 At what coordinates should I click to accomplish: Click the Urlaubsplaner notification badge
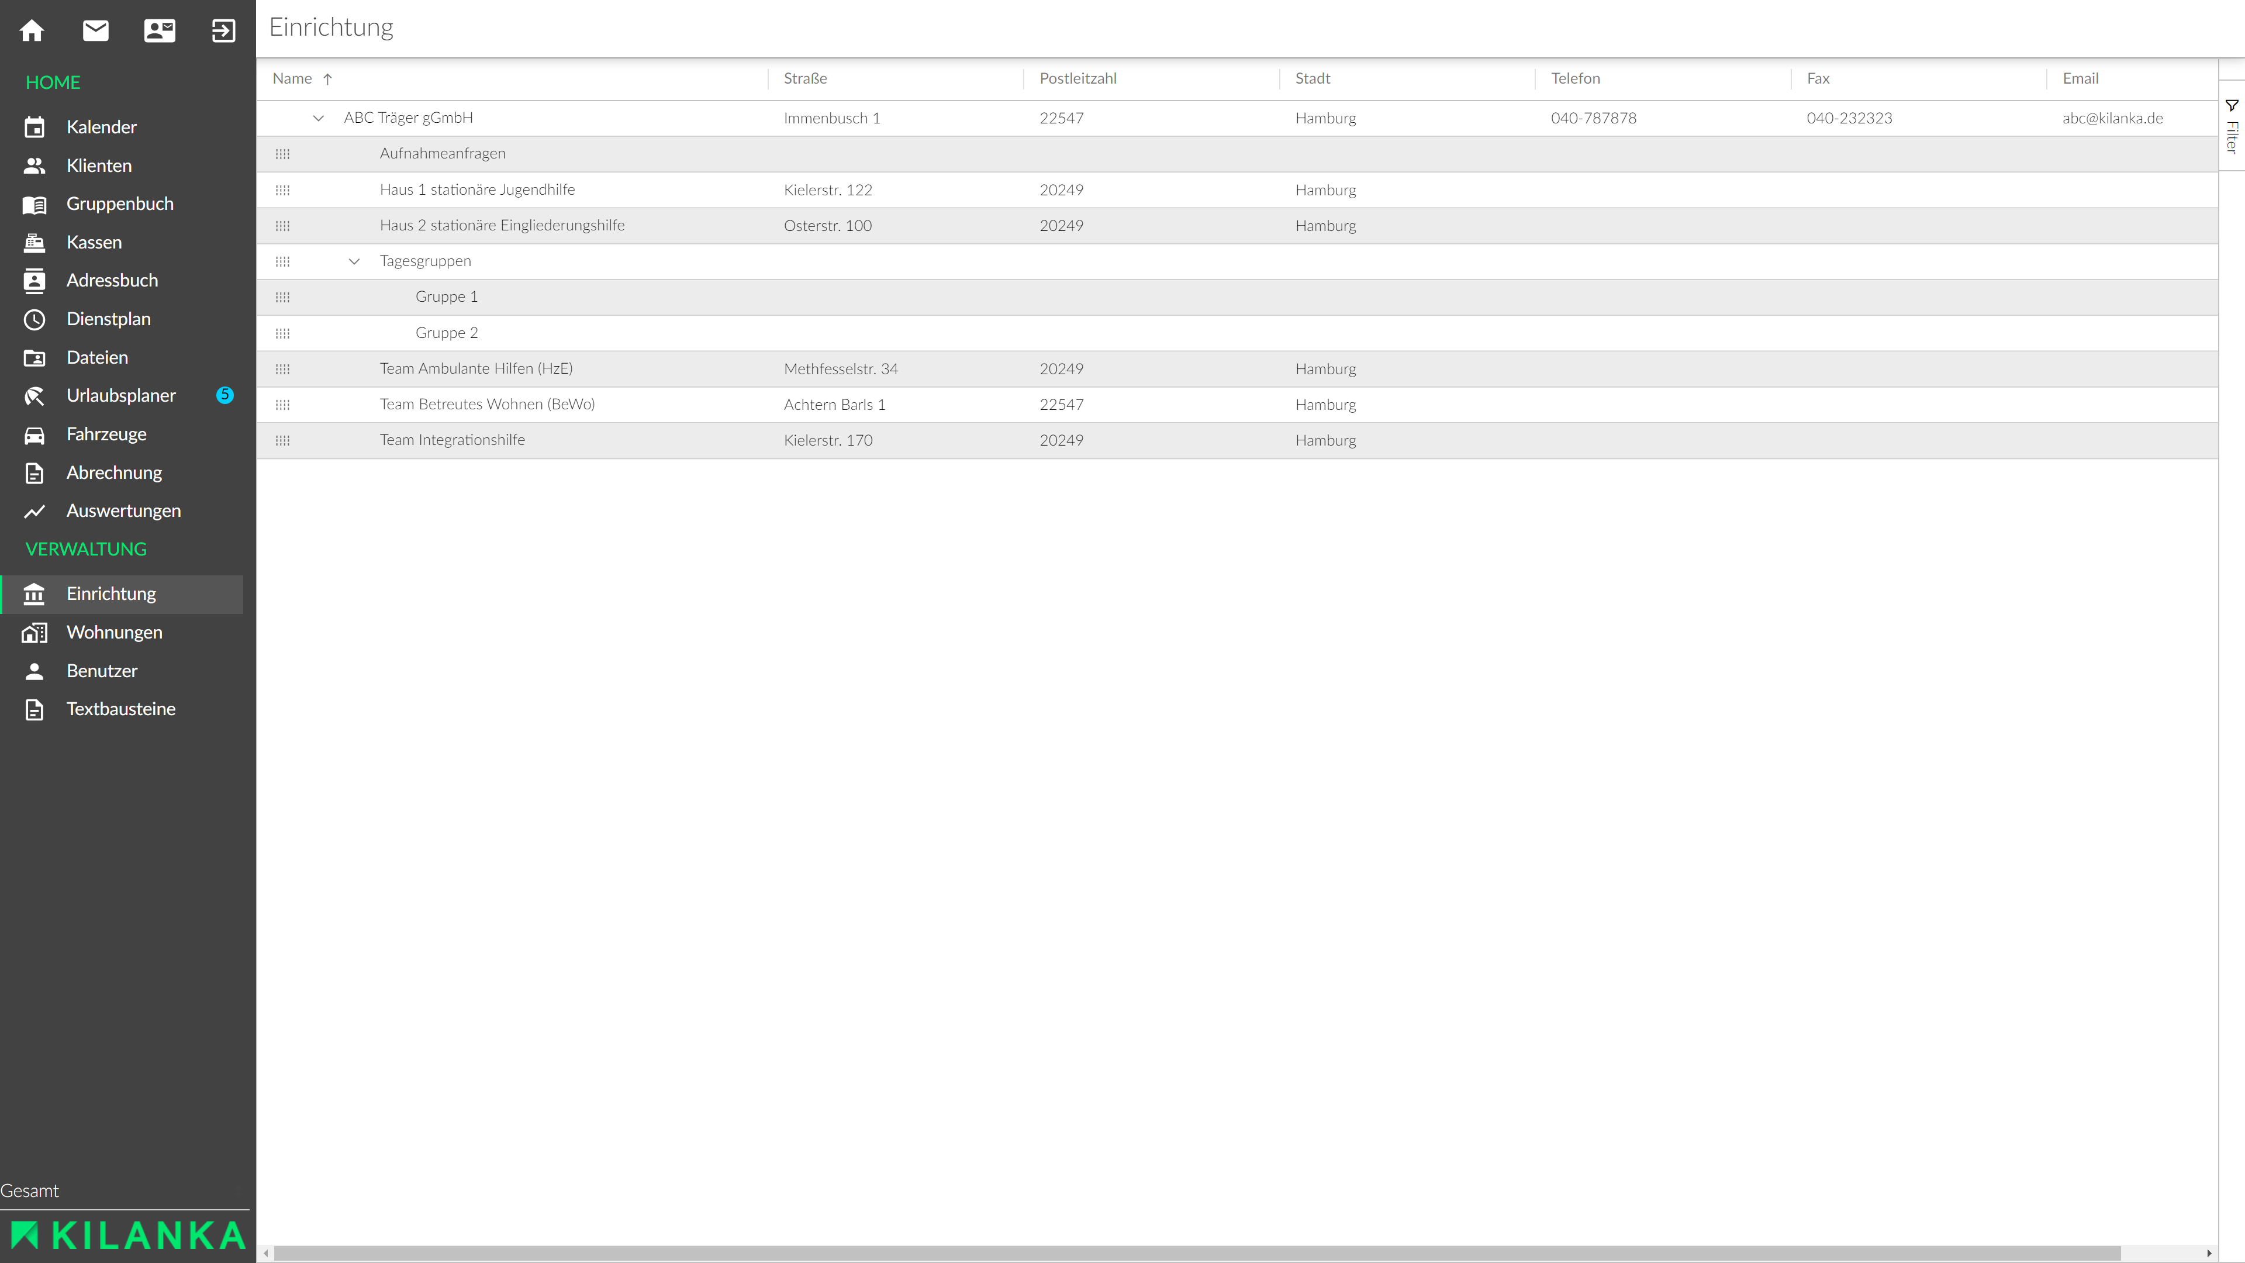click(x=225, y=395)
